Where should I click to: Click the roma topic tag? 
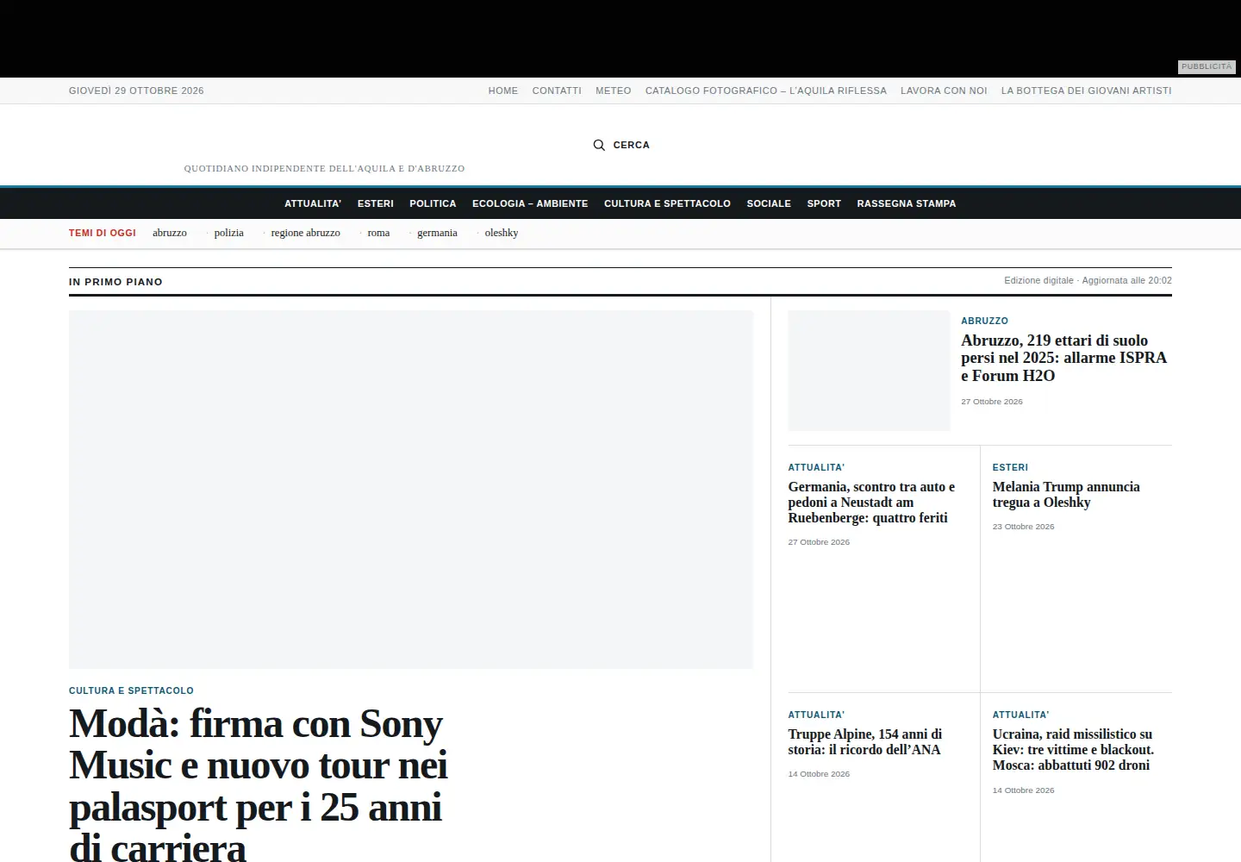[378, 233]
